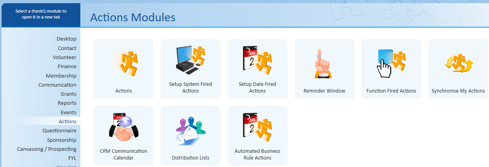Viewport: 489px width, 167px height.
Task: Open the Finance module list
Action: [x=67, y=66]
